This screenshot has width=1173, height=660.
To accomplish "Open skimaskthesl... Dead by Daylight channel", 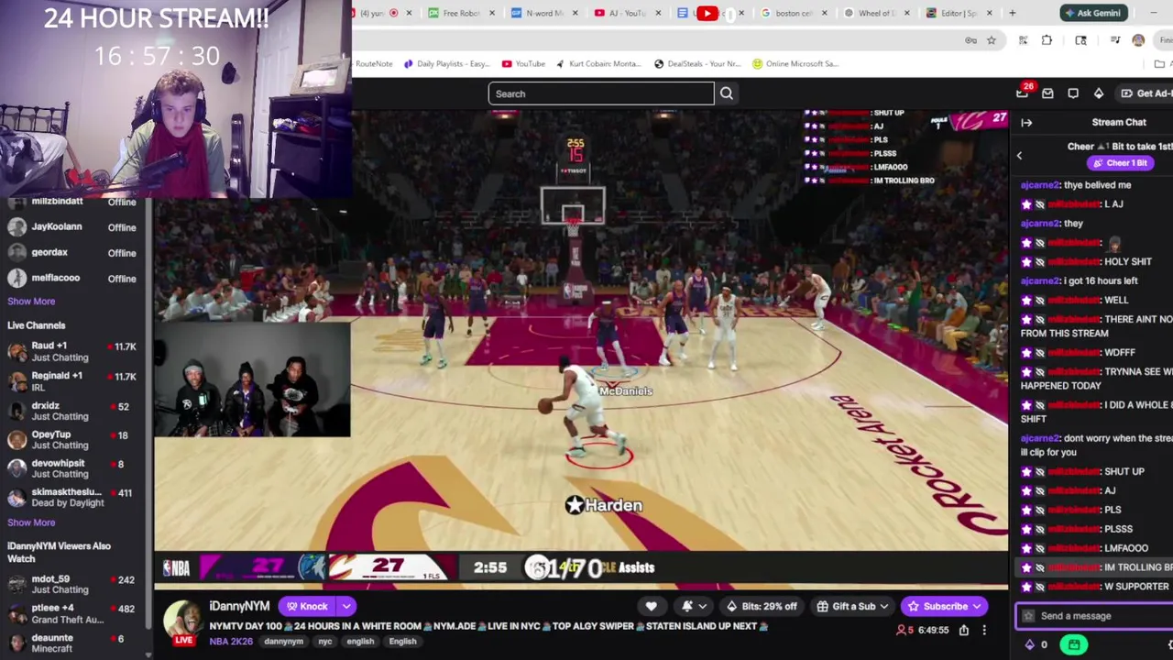I will 72,498.
